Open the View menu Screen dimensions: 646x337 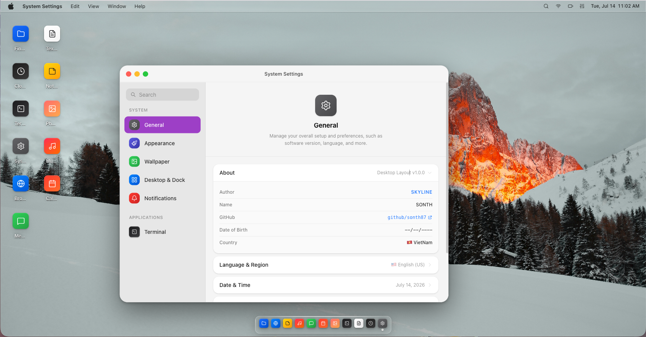pyautogui.click(x=93, y=6)
